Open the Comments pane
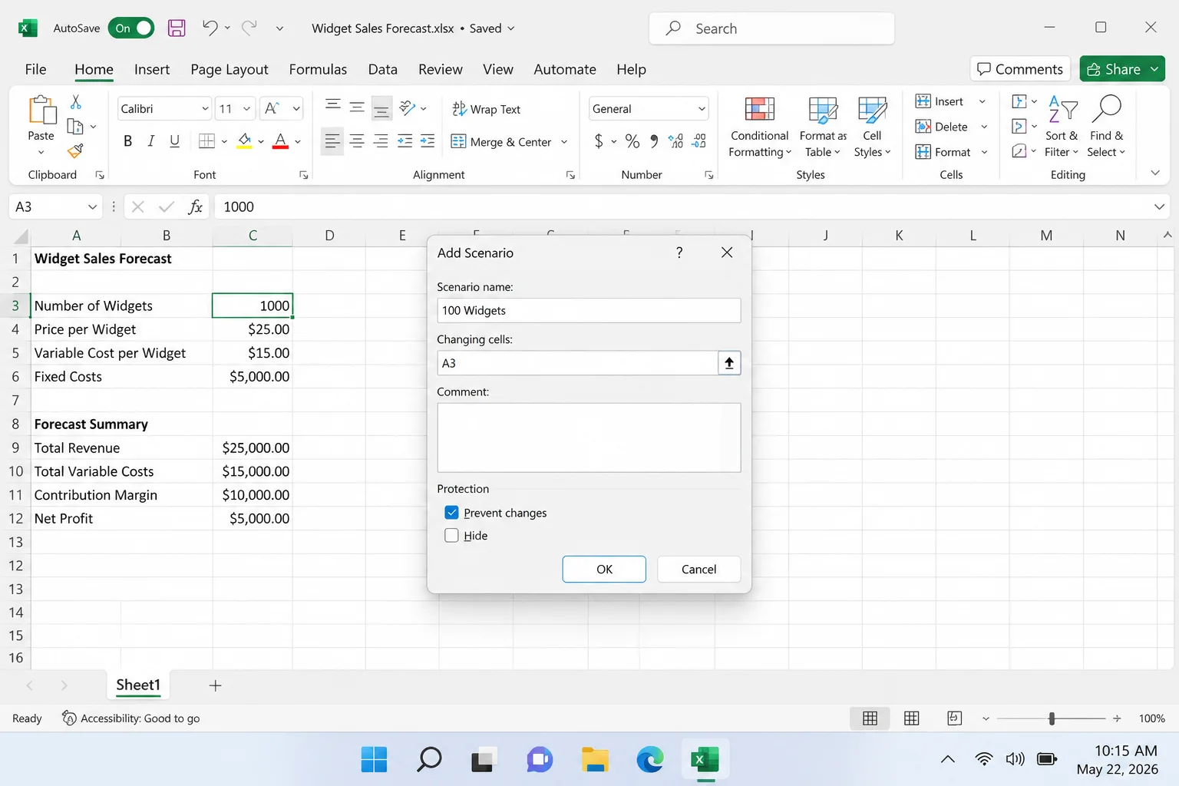The image size is (1179, 786). [x=1020, y=69]
